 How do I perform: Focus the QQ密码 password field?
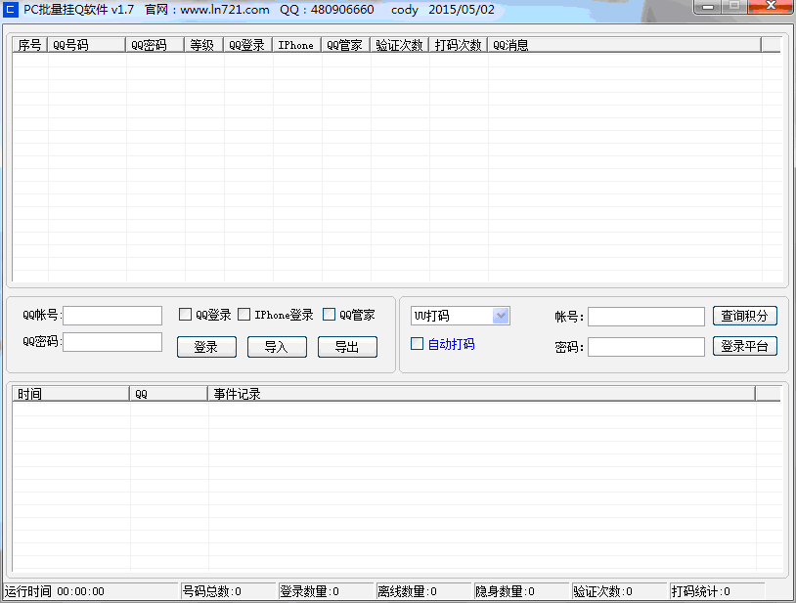[112, 341]
